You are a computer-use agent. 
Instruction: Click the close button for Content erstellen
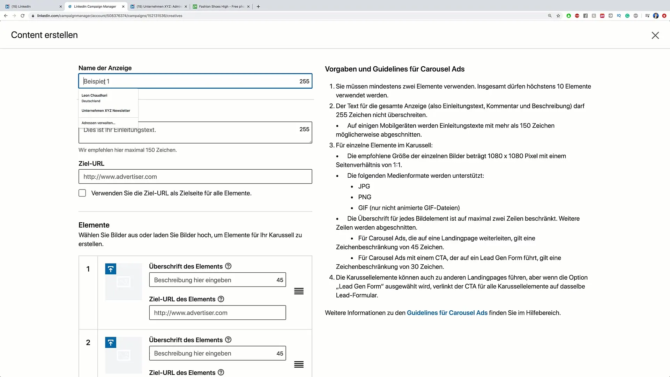click(x=655, y=36)
